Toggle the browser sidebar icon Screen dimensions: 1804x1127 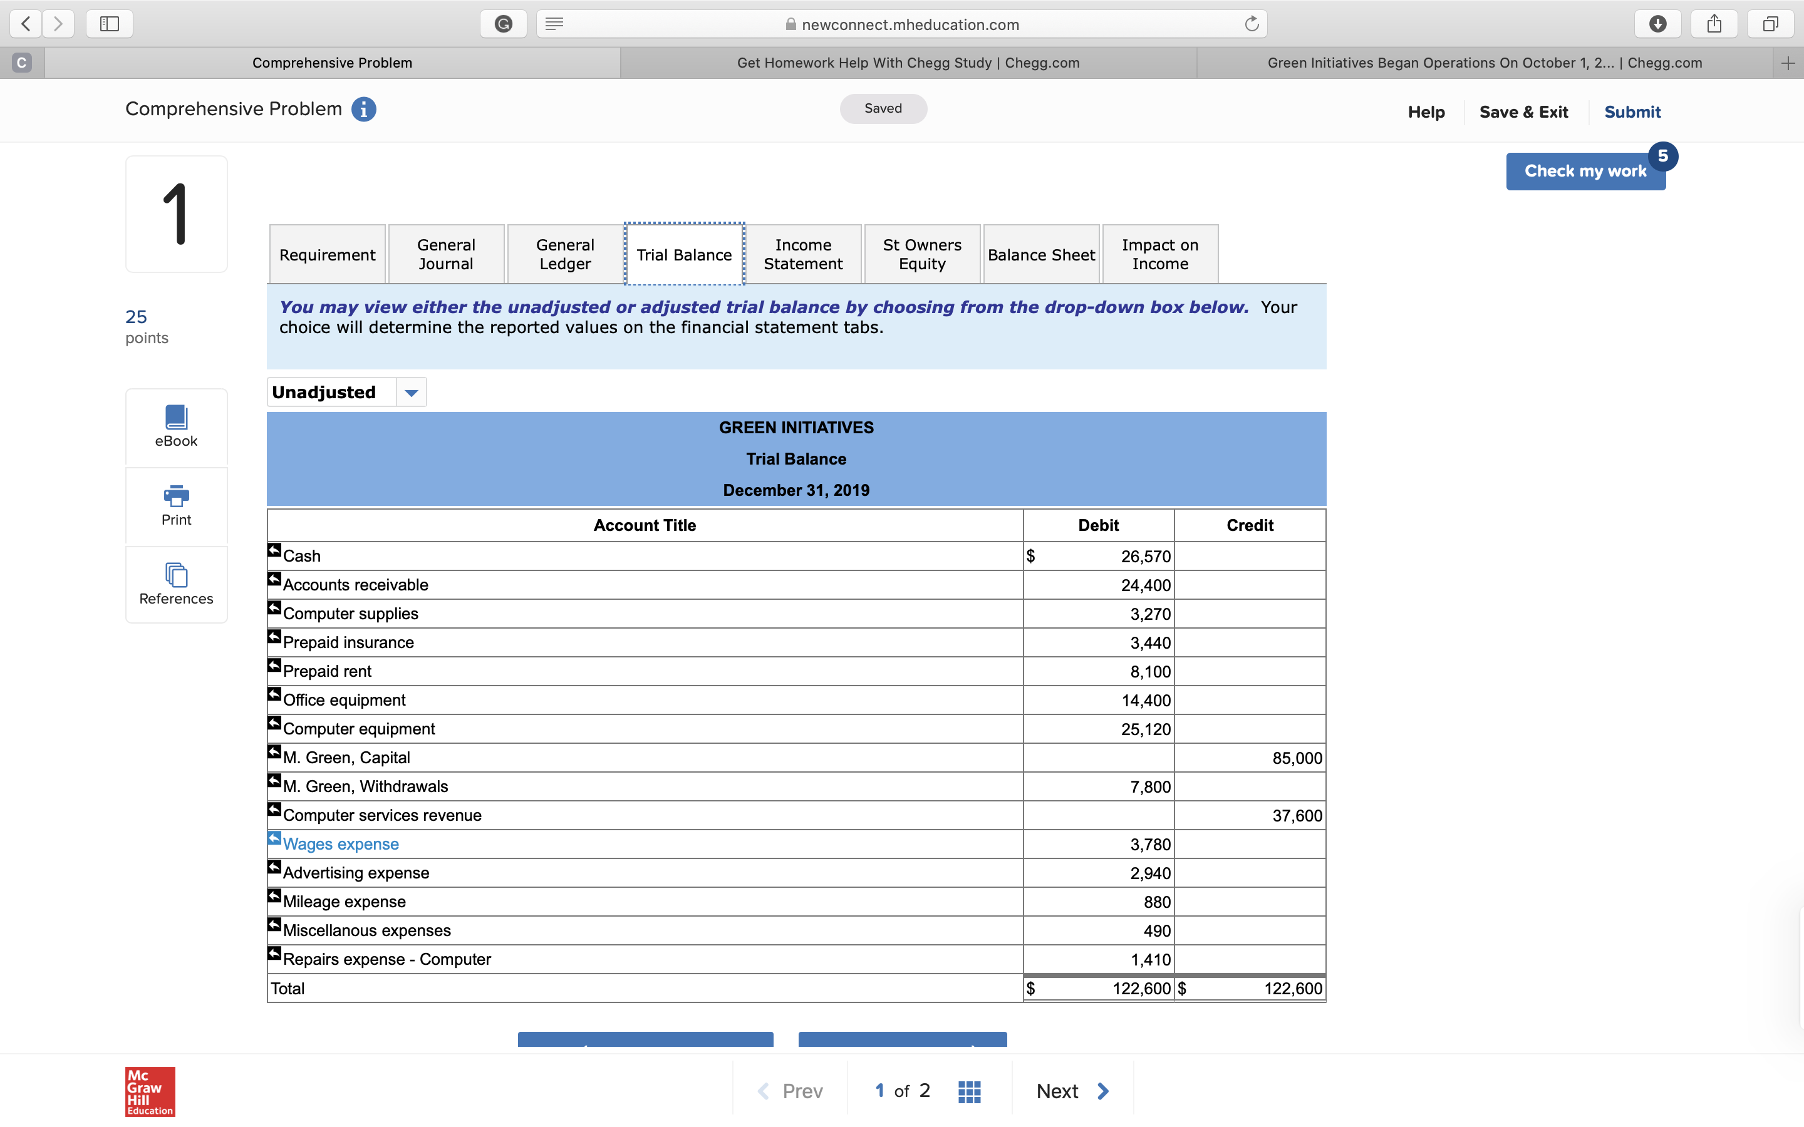coord(109,23)
